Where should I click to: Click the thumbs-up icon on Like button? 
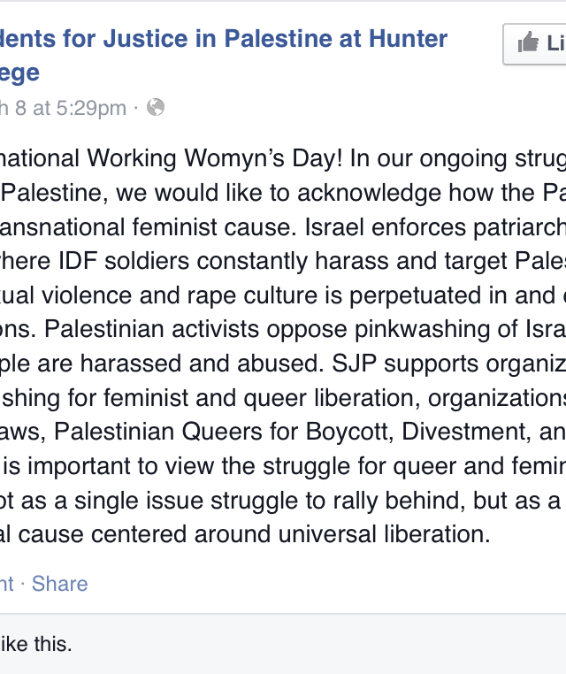(528, 42)
